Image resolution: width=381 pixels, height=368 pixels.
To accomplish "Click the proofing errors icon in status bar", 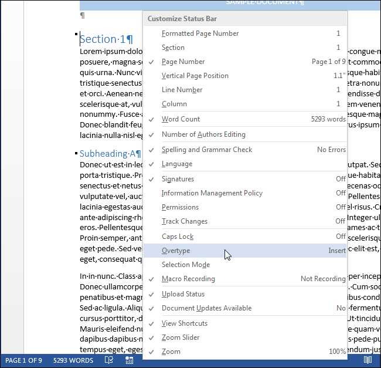I will tap(108, 360).
